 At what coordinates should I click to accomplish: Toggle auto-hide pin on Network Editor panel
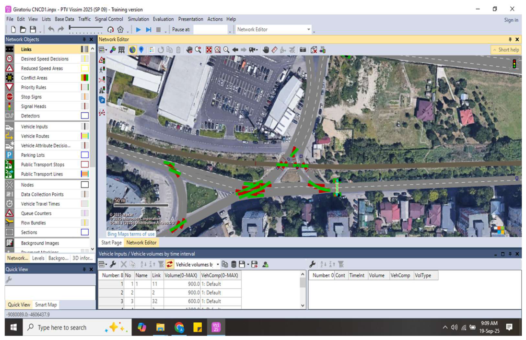pyautogui.click(x=510, y=39)
